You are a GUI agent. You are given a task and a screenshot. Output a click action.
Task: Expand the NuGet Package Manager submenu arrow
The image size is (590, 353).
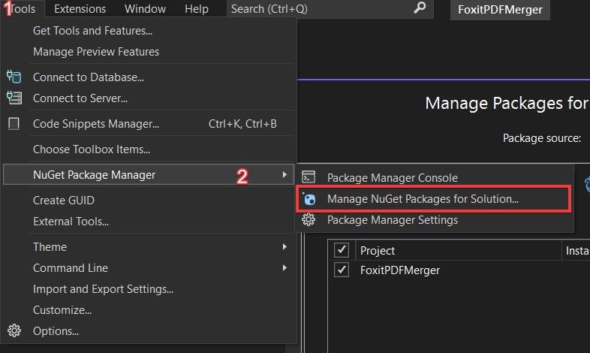click(x=284, y=174)
